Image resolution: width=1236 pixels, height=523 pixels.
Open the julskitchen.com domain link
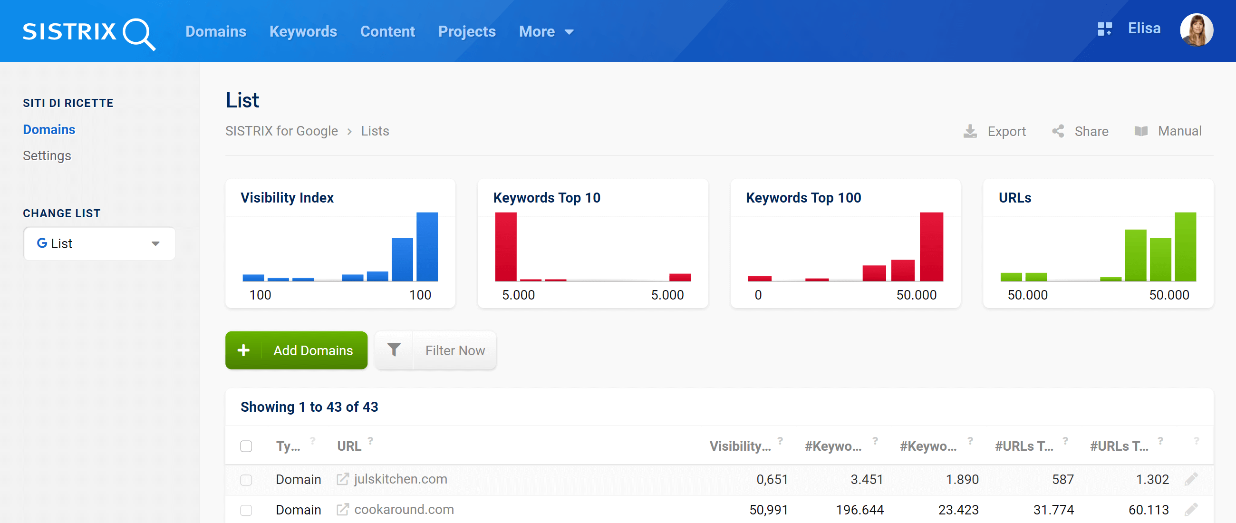401,479
